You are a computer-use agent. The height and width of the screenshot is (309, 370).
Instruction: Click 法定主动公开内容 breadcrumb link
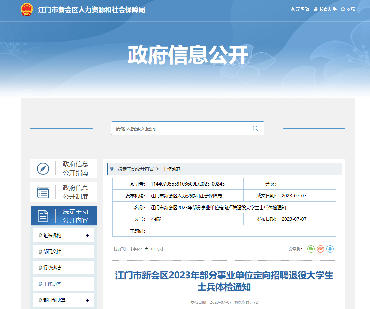coord(136,169)
